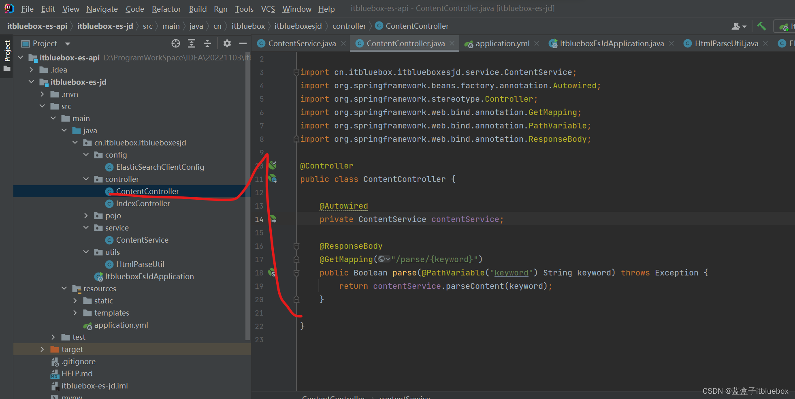The height and width of the screenshot is (399, 795).
Task: Select HtmlParseUtil in project tree
Action: click(x=140, y=264)
